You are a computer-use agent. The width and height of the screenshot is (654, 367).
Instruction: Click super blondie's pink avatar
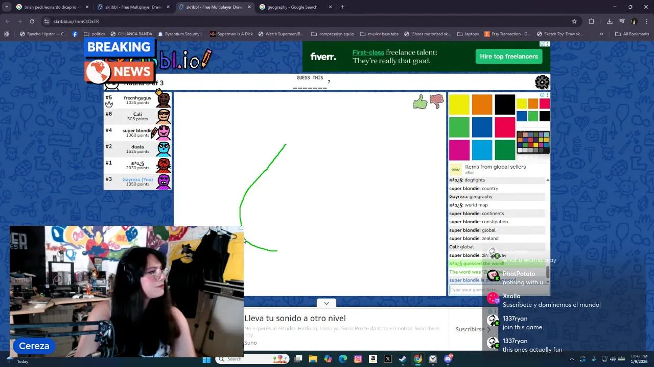[x=163, y=133]
